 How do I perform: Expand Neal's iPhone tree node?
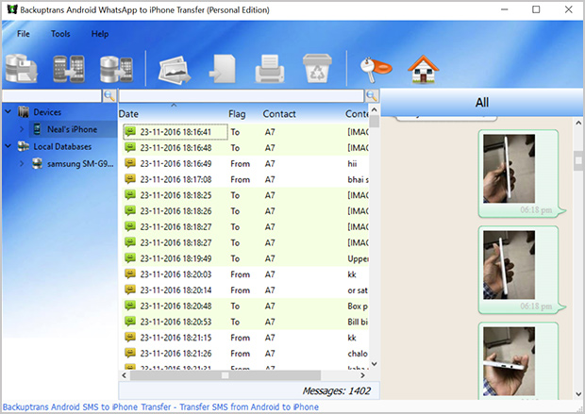coord(23,129)
